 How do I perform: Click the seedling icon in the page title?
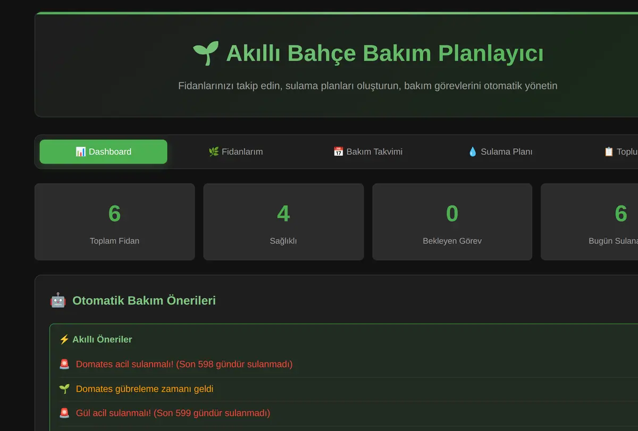pyautogui.click(x=206, y=54)
